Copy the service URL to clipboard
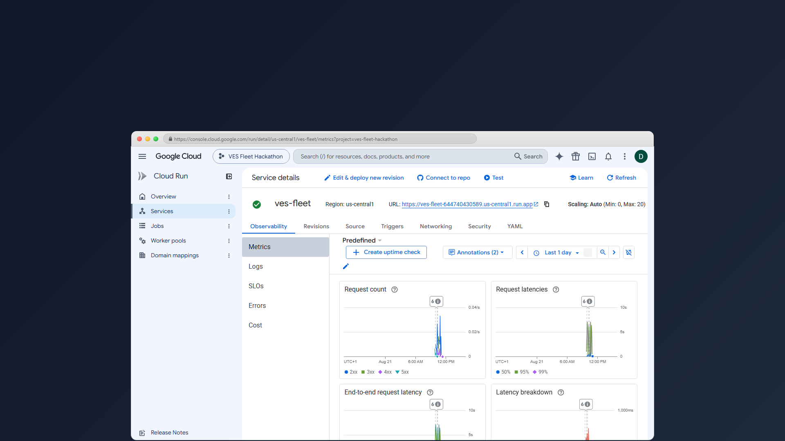This screenshot has height=441, width=785. click(547, 204)
